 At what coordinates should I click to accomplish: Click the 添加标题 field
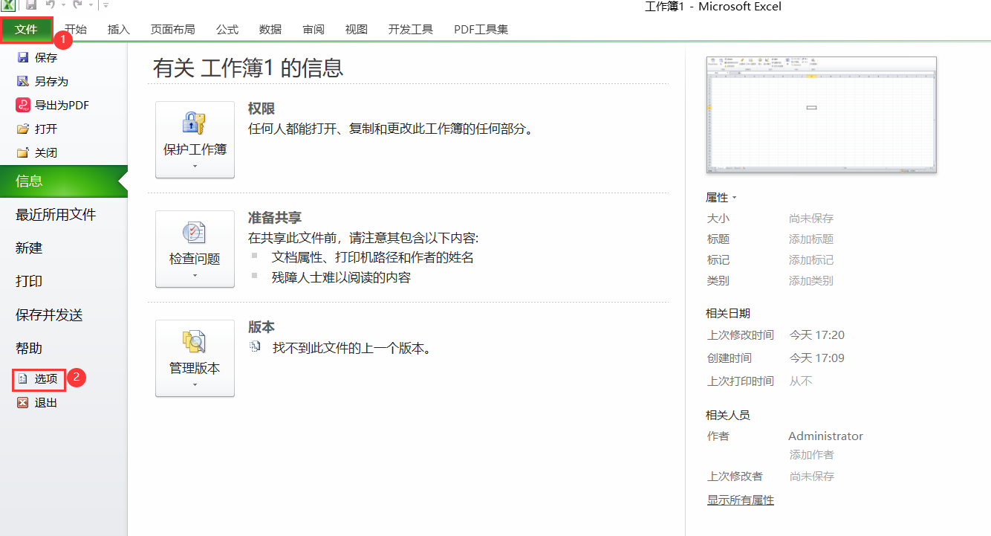click(x=811, y=239)
